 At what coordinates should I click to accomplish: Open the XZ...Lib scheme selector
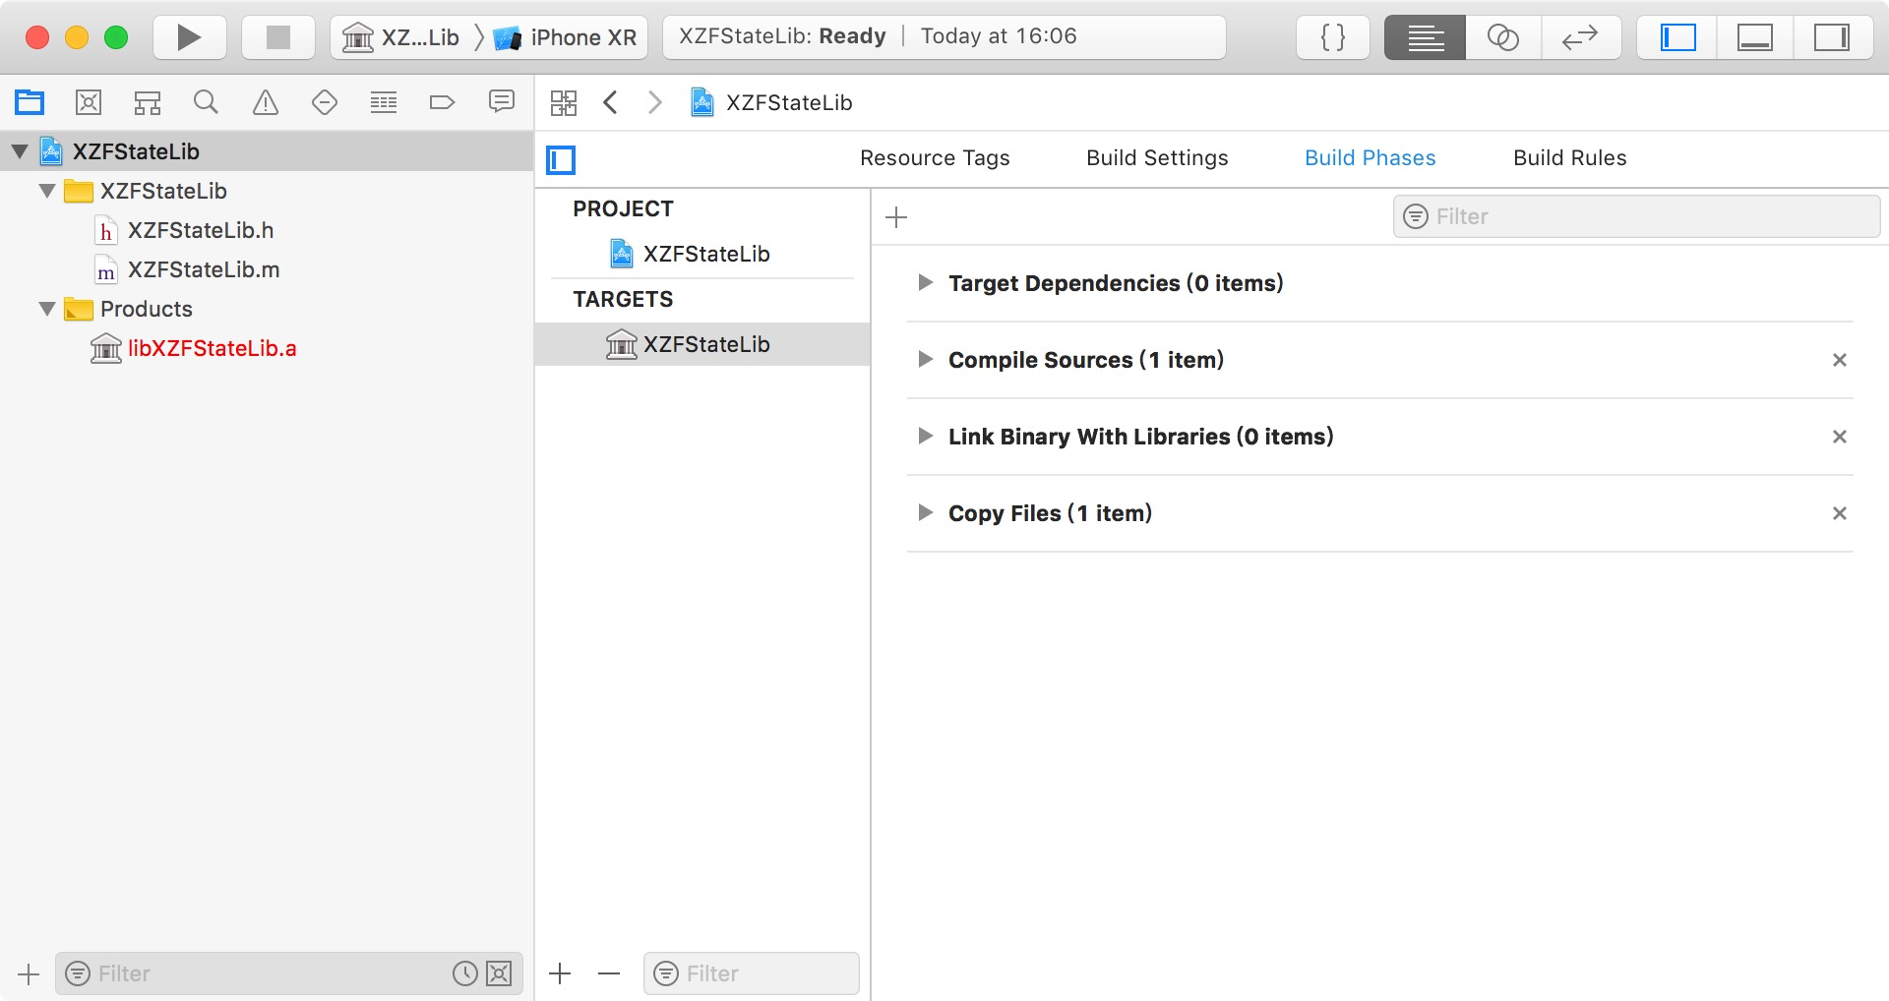[x=400, y=37]
